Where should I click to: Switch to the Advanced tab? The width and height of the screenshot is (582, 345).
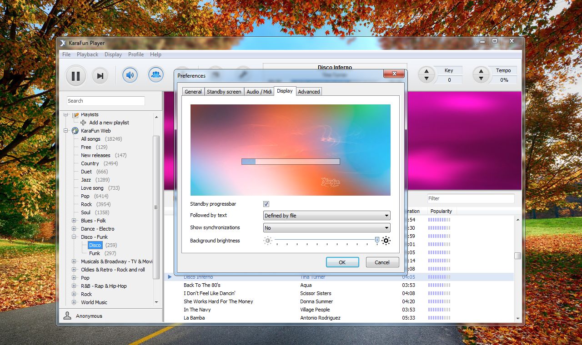[309, 92]
